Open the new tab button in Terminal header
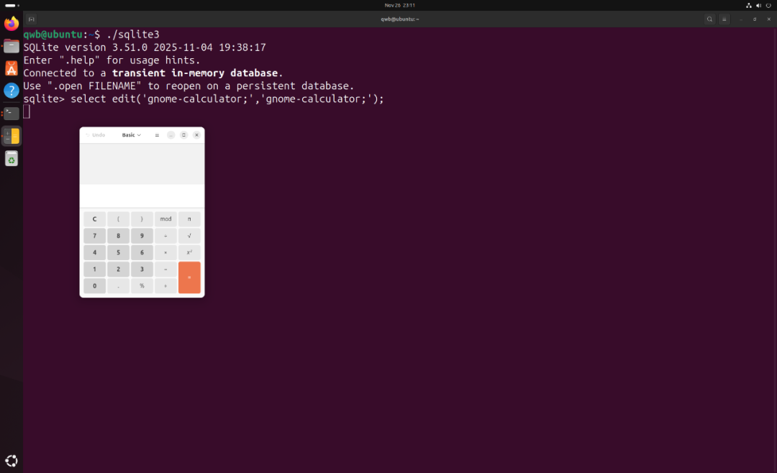 click(31, 19)
